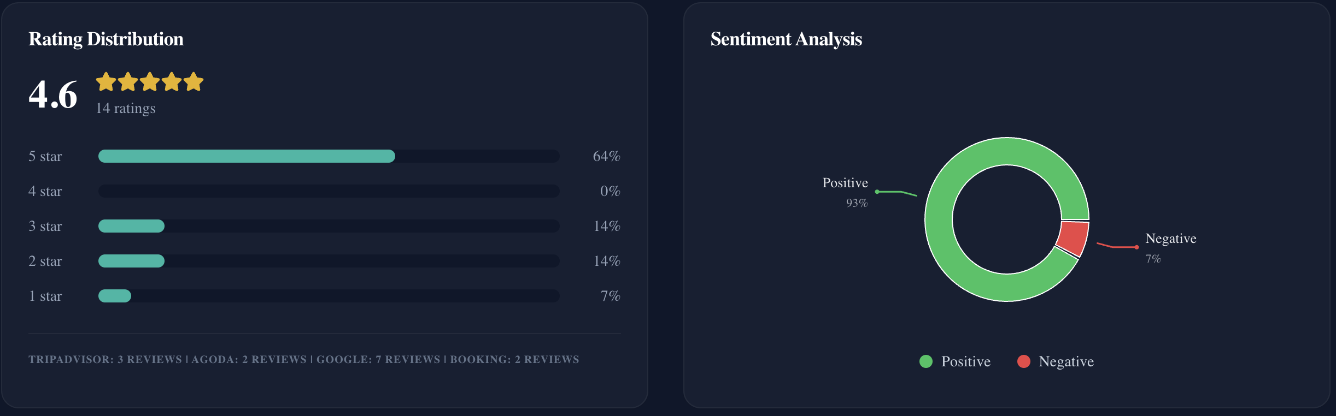Click the TripAdvisor: 3 Reviews source text
This screenshot has height=416, width=1336.
[105, 359]
